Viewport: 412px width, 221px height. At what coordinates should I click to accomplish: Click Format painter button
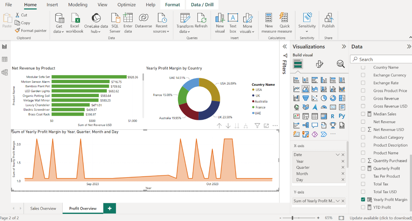pos(31,31)
